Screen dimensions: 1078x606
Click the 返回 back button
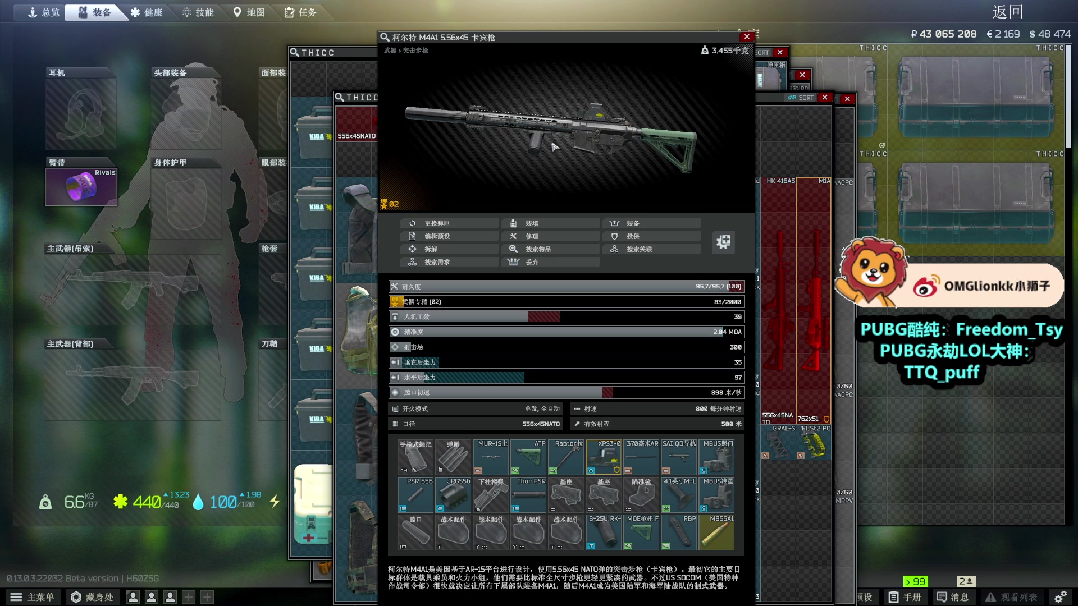click(x=1007, y=12)
